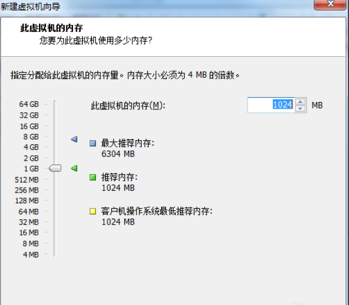The height and width of the screenshot is (305, 349).
Task: Click the 1024 MB value directly under 推荐内存
Action: pyautogui.click(x=118, y=188)
